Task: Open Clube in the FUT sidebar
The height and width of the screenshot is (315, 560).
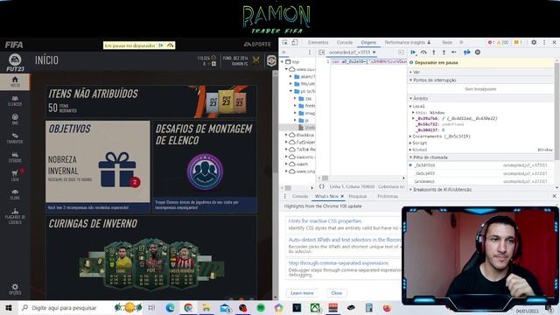Action: point(15,194)
